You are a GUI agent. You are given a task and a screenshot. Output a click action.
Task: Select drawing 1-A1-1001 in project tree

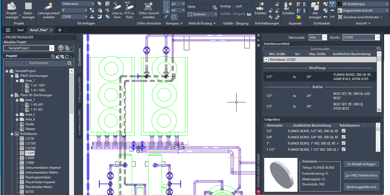coord(38,85)
